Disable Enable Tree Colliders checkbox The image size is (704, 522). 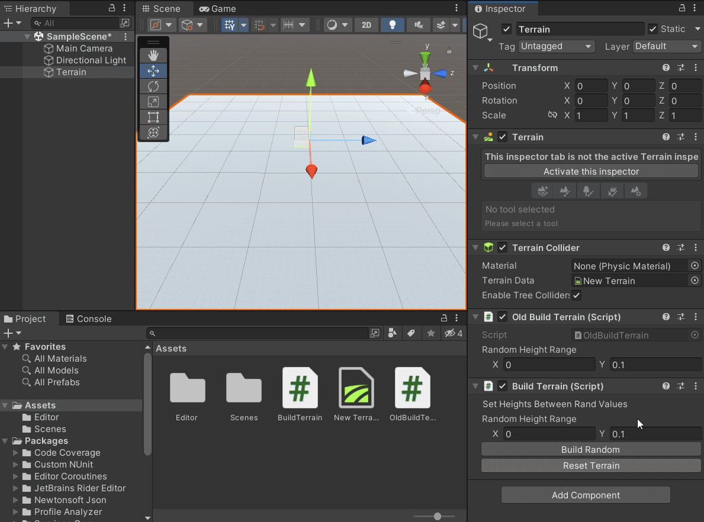click(576, 295)
